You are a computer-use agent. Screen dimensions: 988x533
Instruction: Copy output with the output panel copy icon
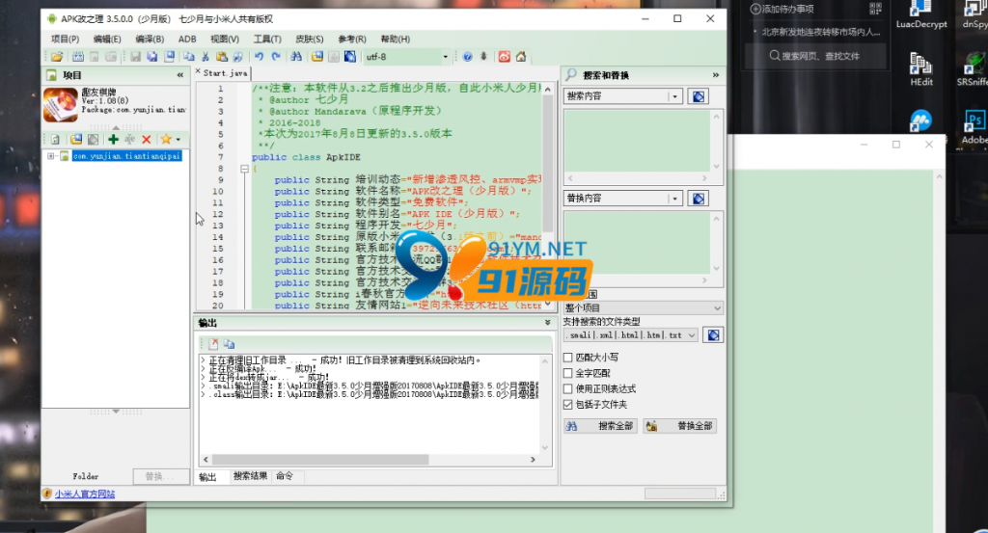click(230, 344)
